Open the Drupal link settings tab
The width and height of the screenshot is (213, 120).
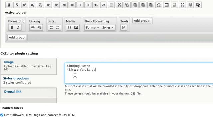[x=29, y=93]
